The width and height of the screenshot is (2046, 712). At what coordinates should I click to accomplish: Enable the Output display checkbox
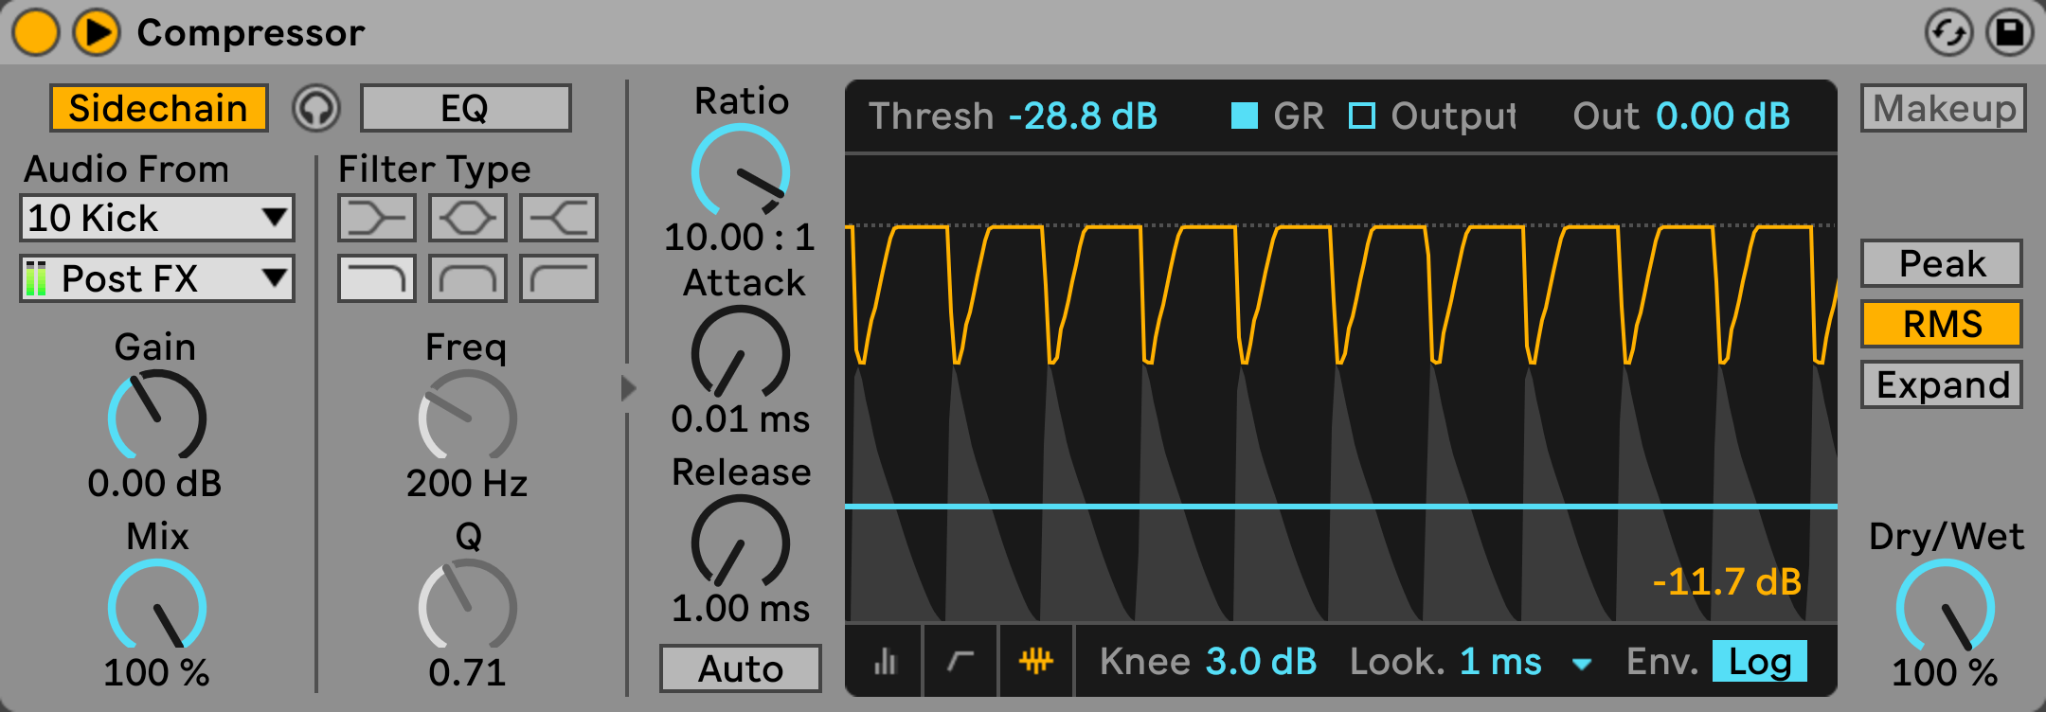click(x=1362, y=116)
